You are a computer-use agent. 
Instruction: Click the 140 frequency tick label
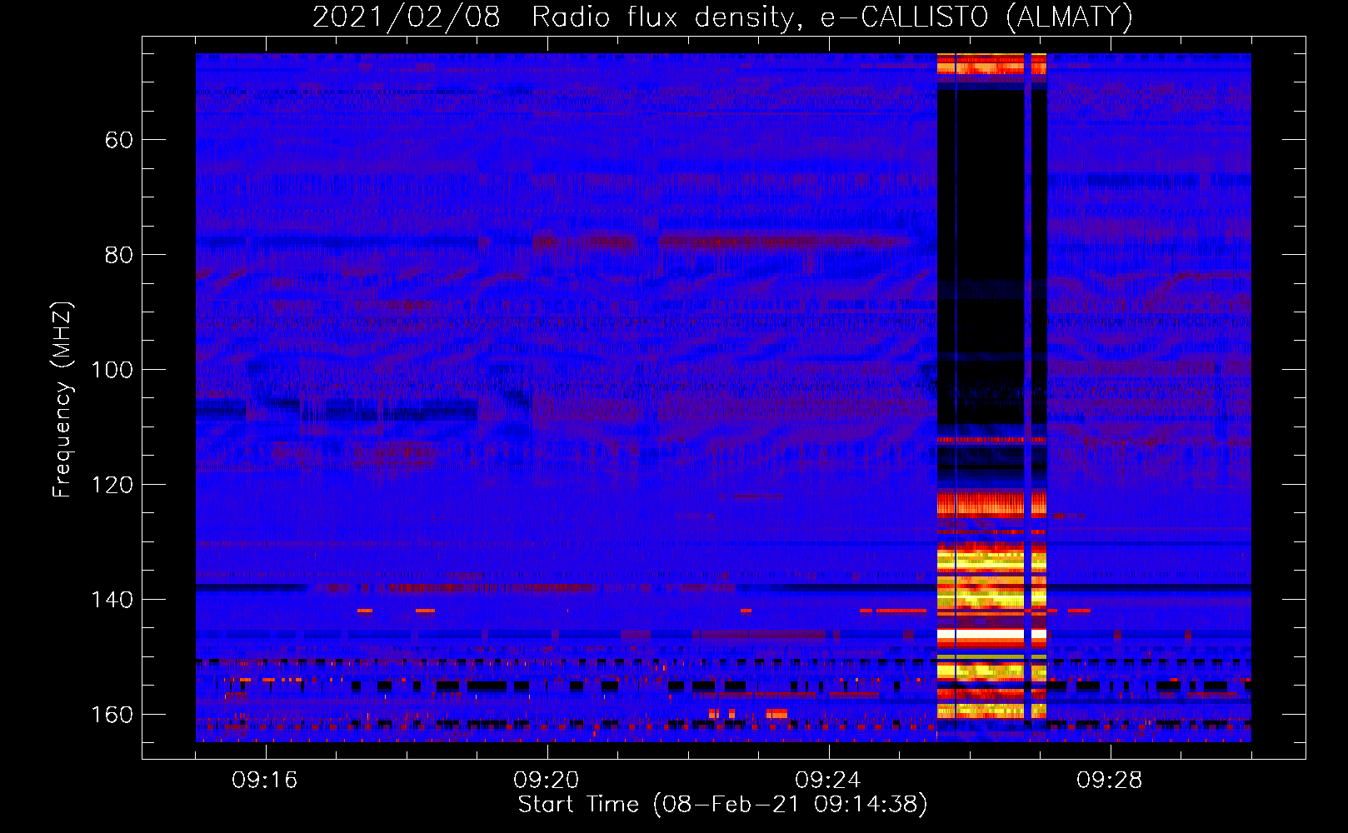112,600
